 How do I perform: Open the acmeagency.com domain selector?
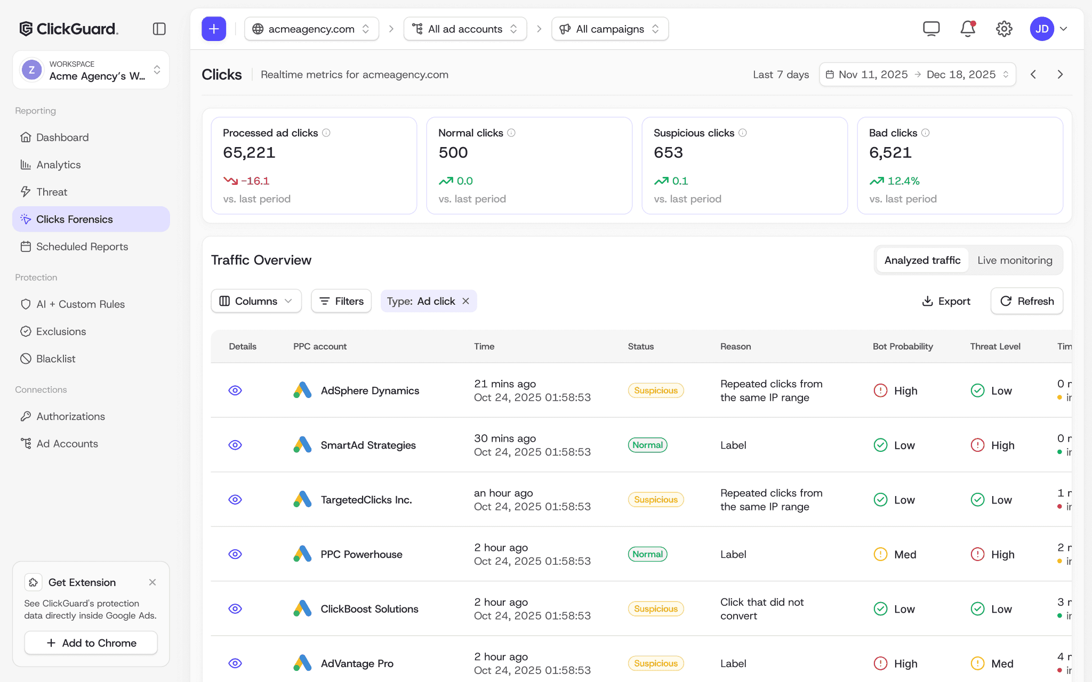[311, 29]
